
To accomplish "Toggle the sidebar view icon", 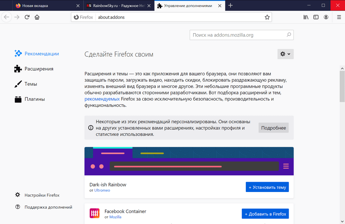I will click(316, 17).
